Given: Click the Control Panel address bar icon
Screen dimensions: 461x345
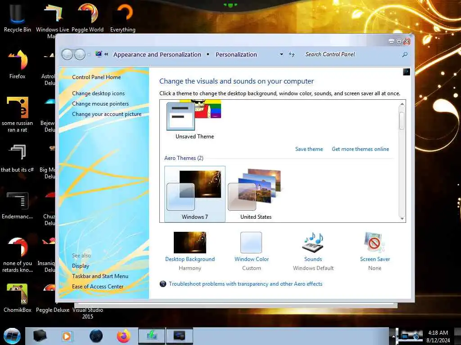Looking at the screenshot, I should [99, 54].
